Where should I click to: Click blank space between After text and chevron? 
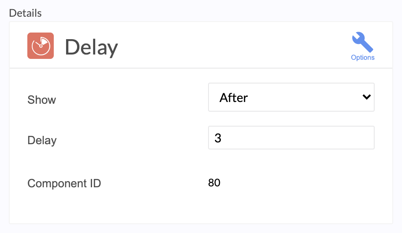tap(305, 97)
